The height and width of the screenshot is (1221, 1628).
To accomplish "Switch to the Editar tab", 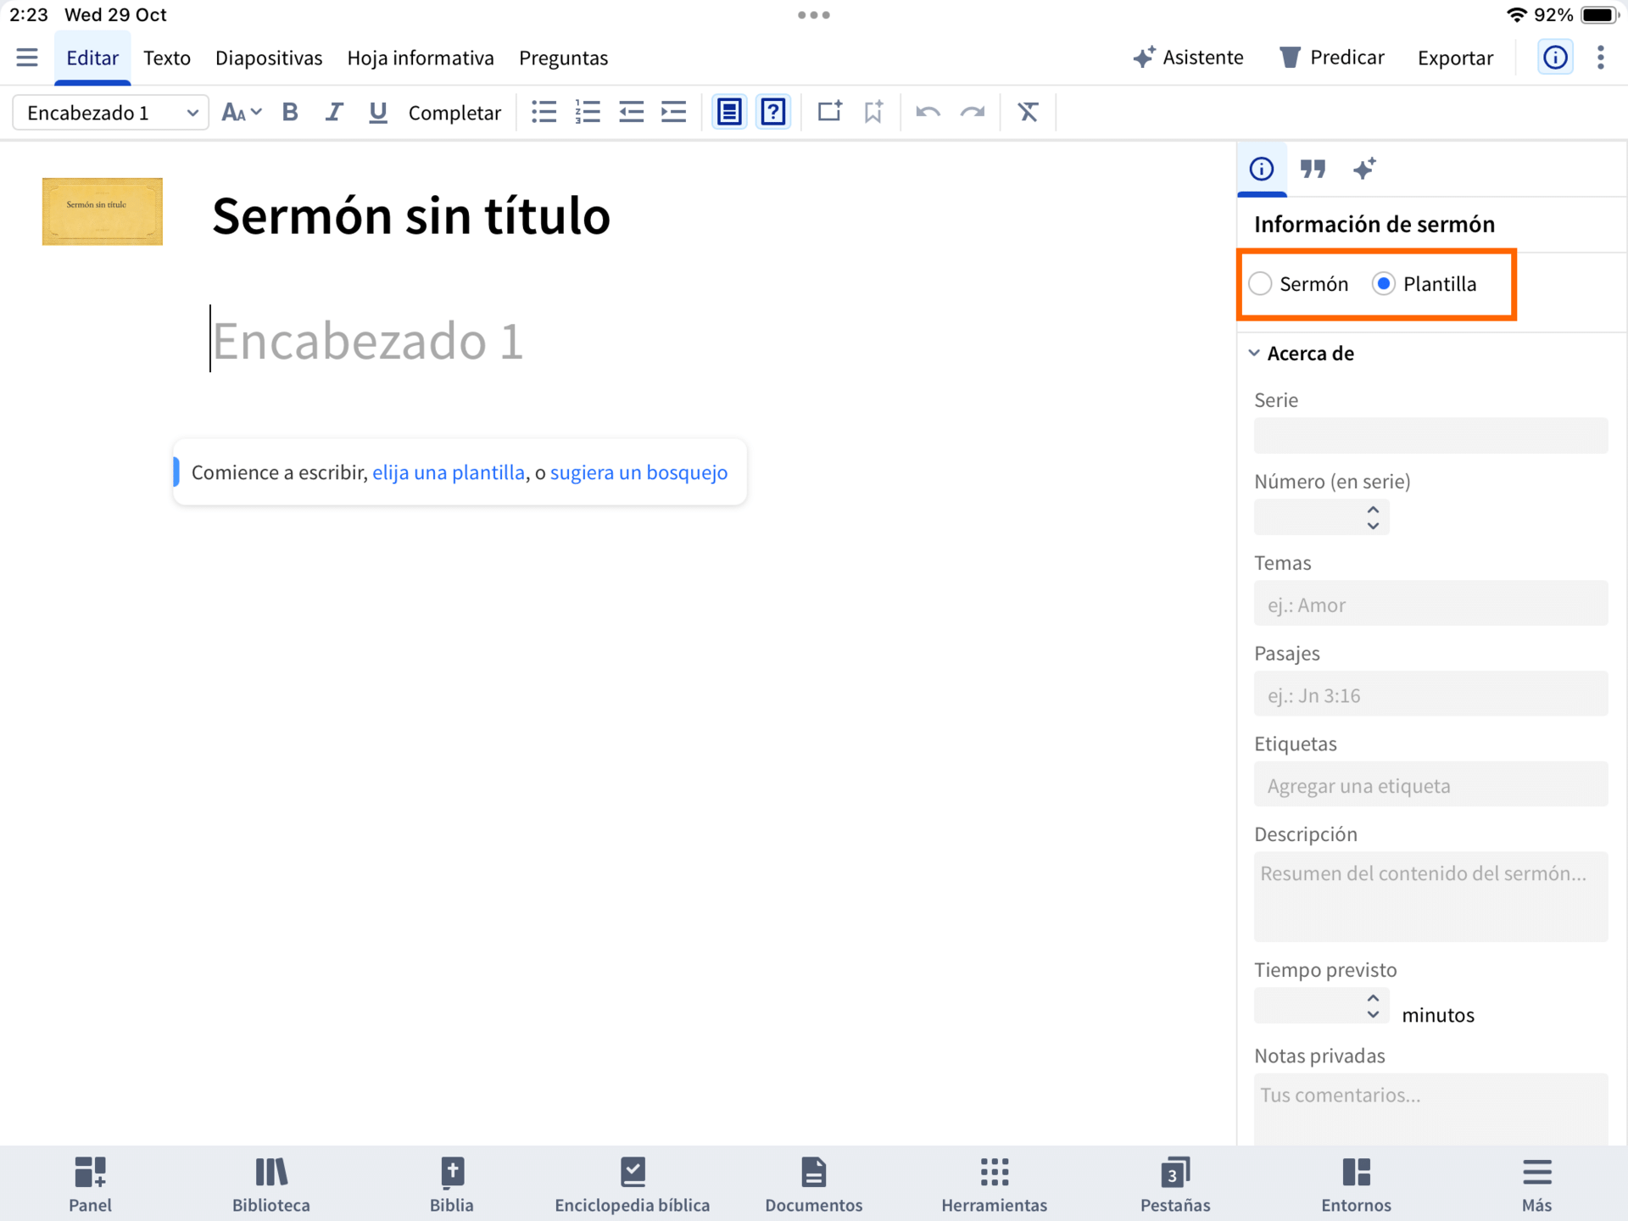I will click(x=92, y=58).
